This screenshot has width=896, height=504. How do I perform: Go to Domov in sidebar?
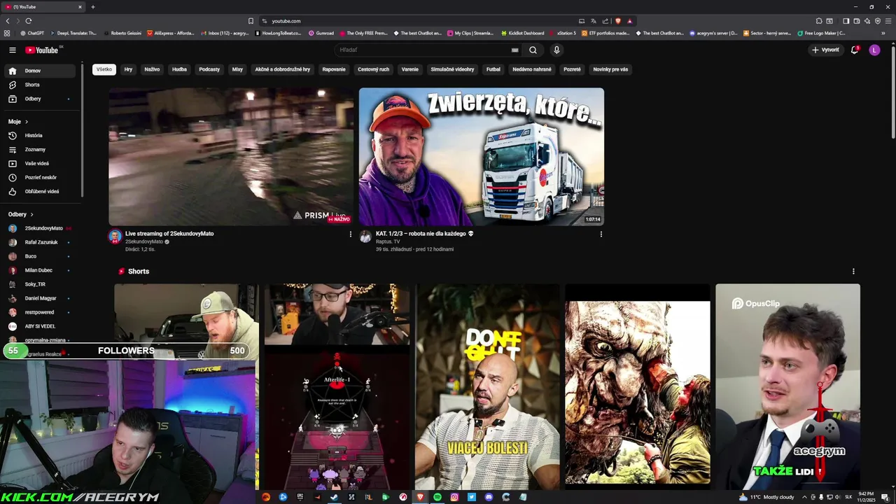coord(41,71)
